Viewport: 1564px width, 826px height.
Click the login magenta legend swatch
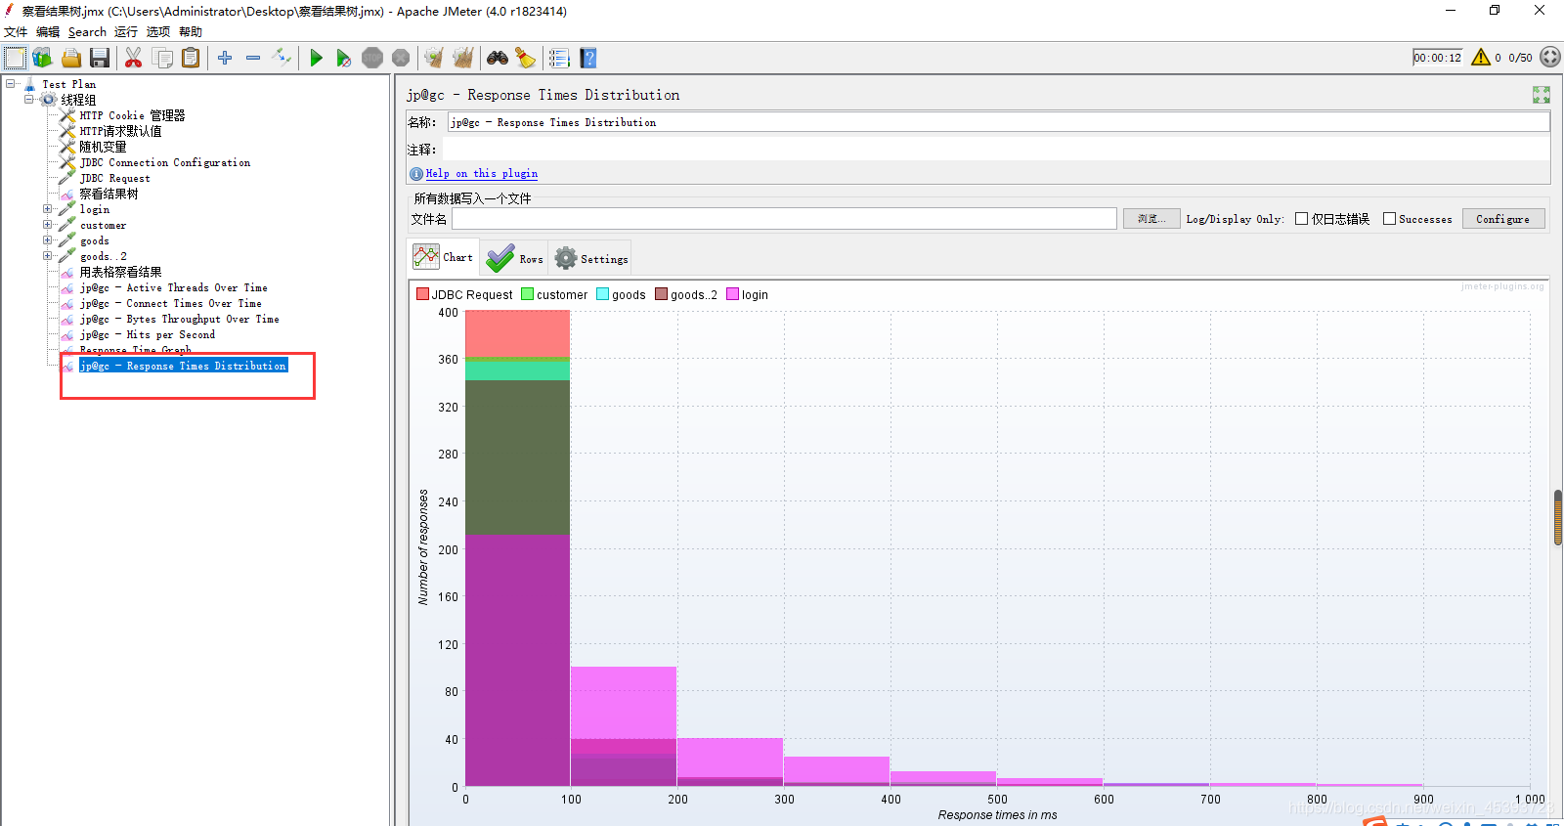pyautogui.click(x=732, y=294)
